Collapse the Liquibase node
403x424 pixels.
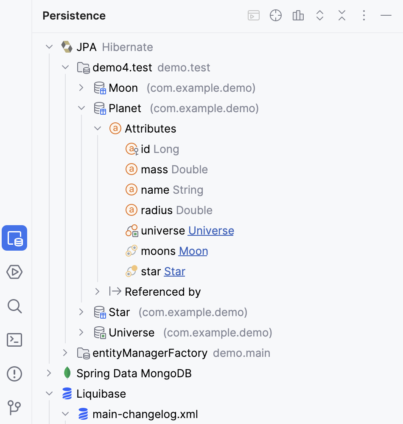[x=49, y=394]
